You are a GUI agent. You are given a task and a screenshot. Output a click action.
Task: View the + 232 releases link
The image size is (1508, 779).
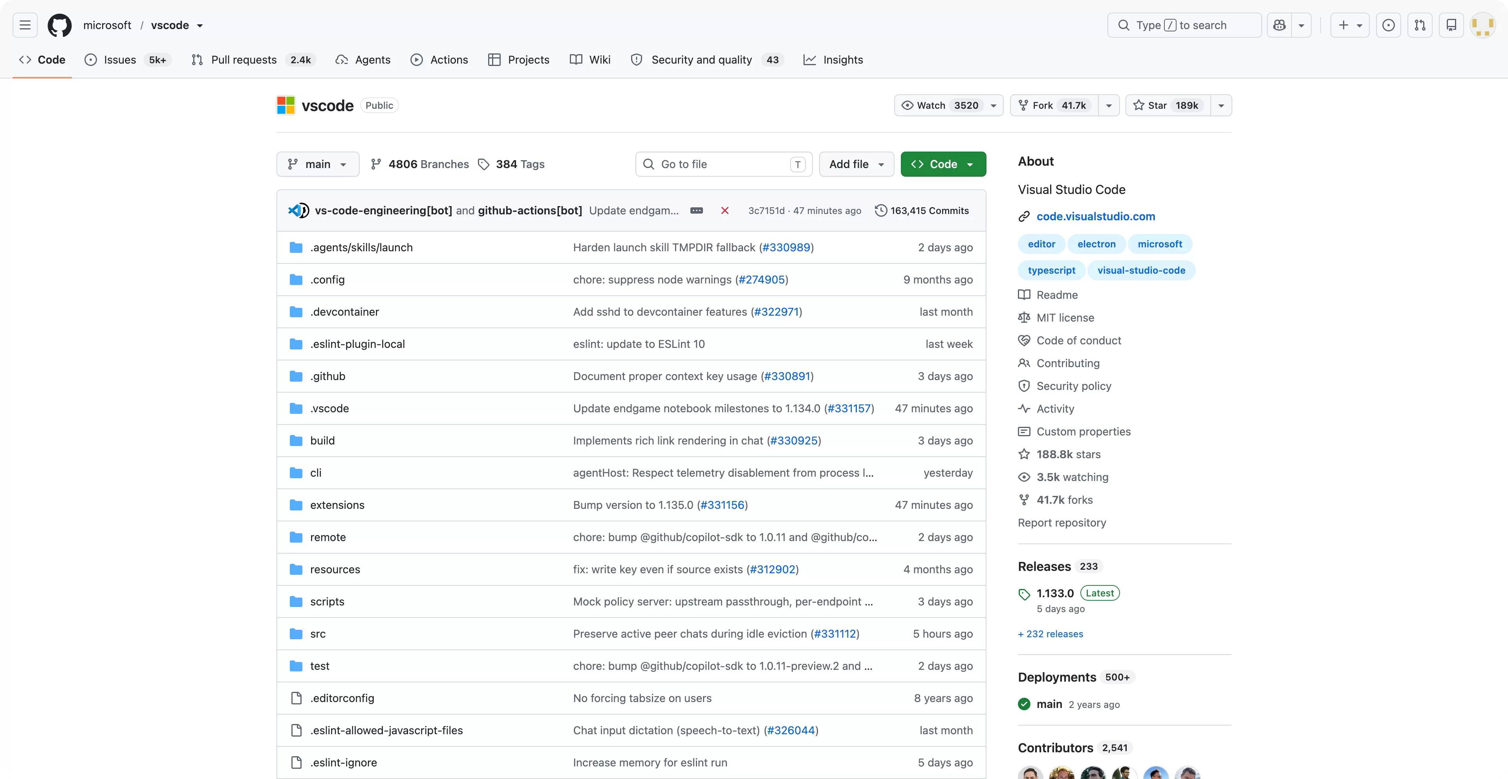(1050, 634)
